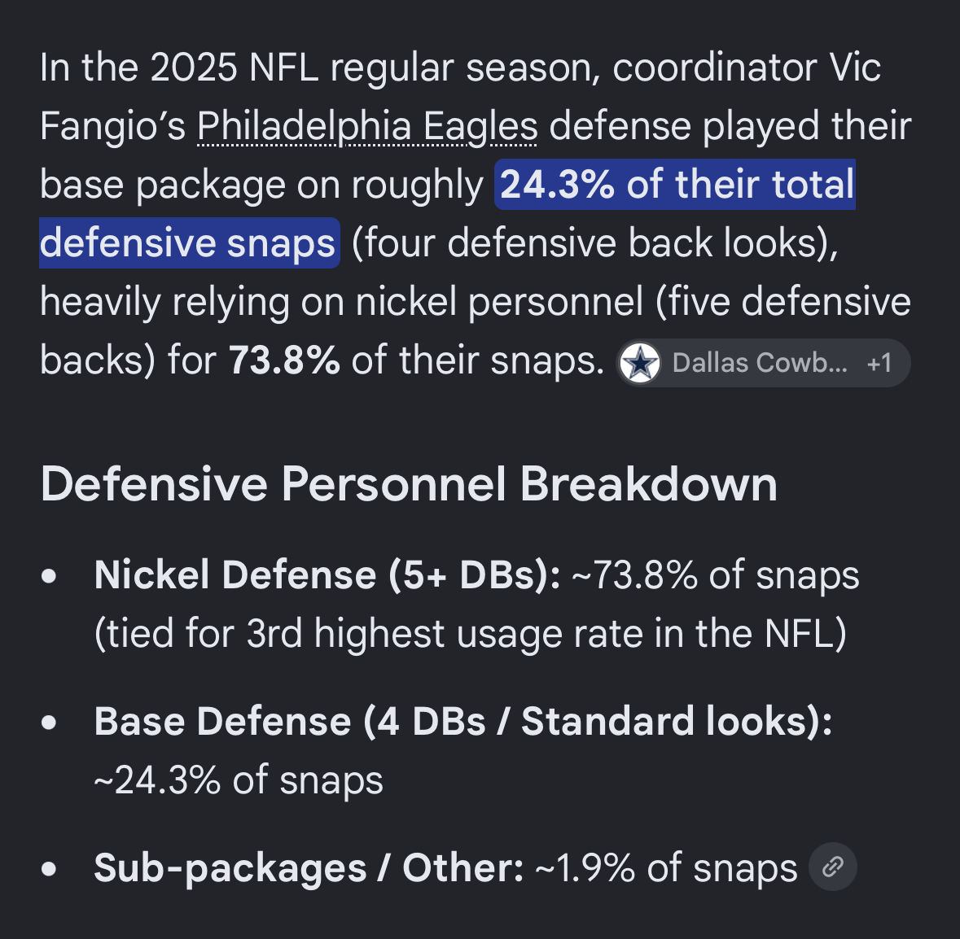Click the bold 73.8% figure in the paragraph
Screen dimensions: 960x939
coord(284,360)
